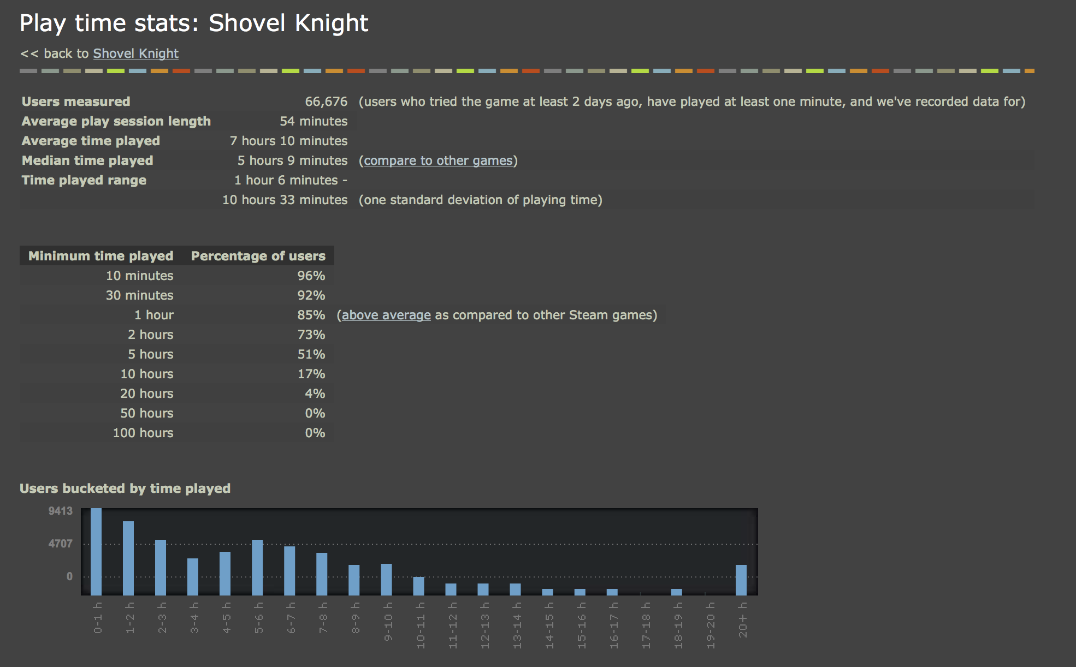Click the 0-1 h histogram bar
Viewport: 1076px width, 667px height.
(x=96, y=551)
